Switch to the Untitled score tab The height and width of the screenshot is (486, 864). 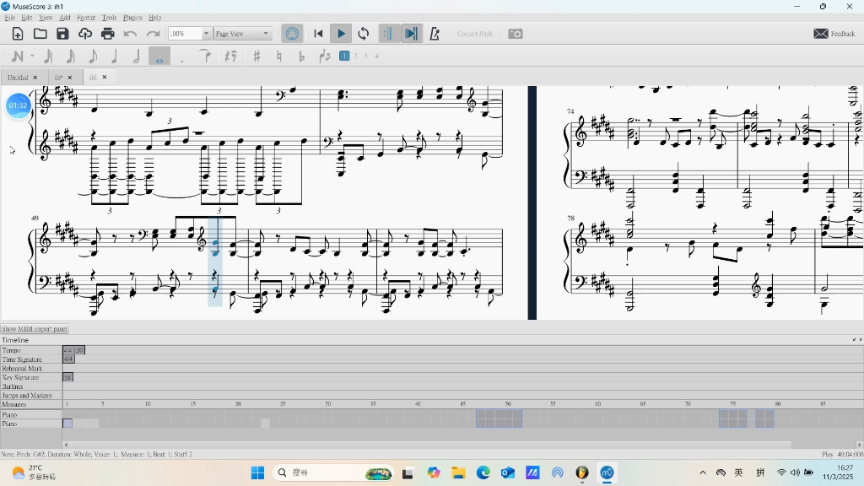19,78
